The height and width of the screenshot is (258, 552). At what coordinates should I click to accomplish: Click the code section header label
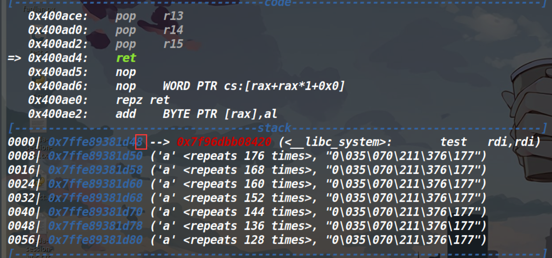tap(277, 3)
